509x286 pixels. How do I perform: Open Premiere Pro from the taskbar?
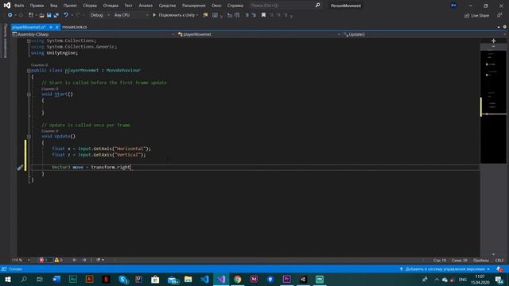pyautogui.click(x=286, y=279)
